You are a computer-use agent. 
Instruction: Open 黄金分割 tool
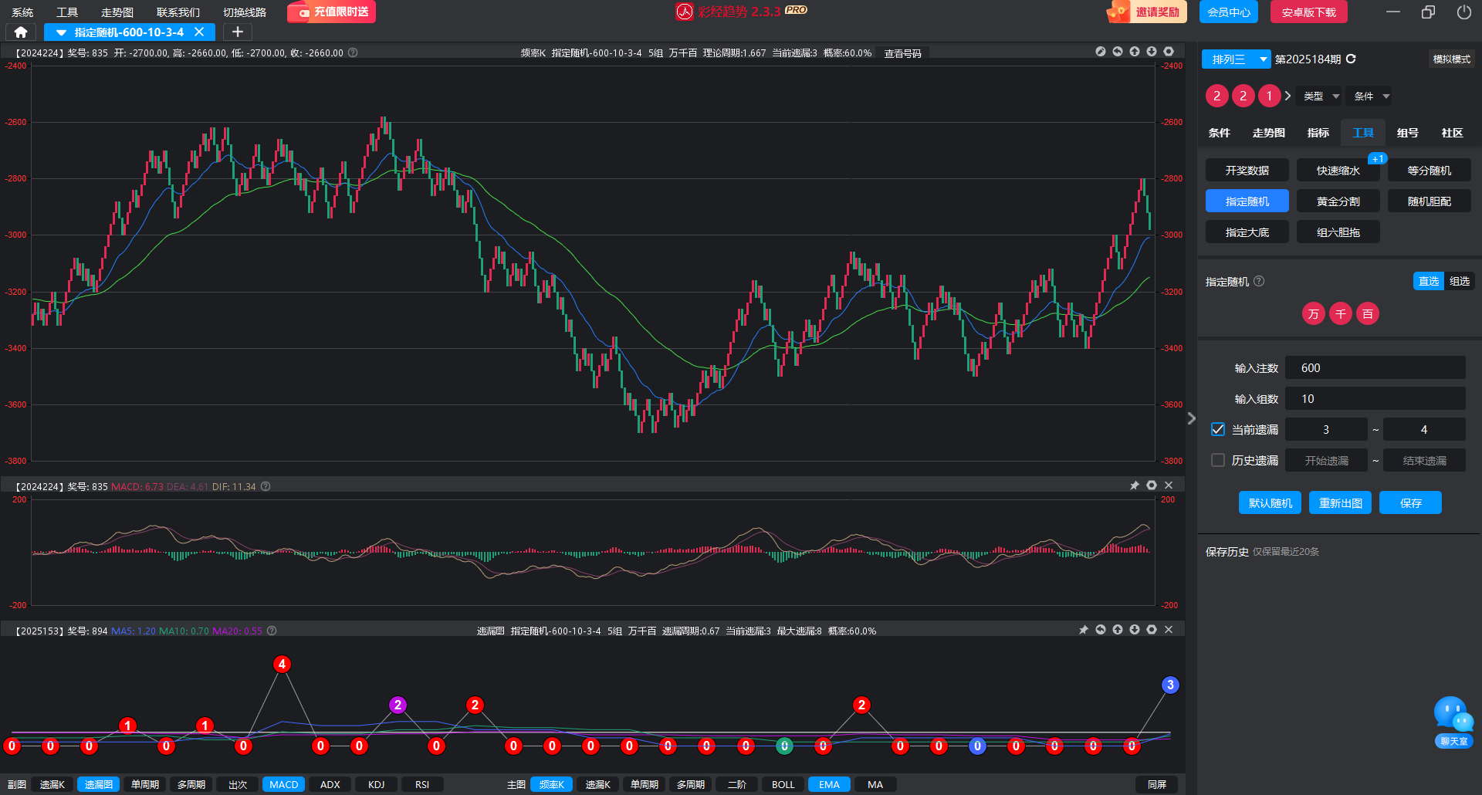(1338, 201)
